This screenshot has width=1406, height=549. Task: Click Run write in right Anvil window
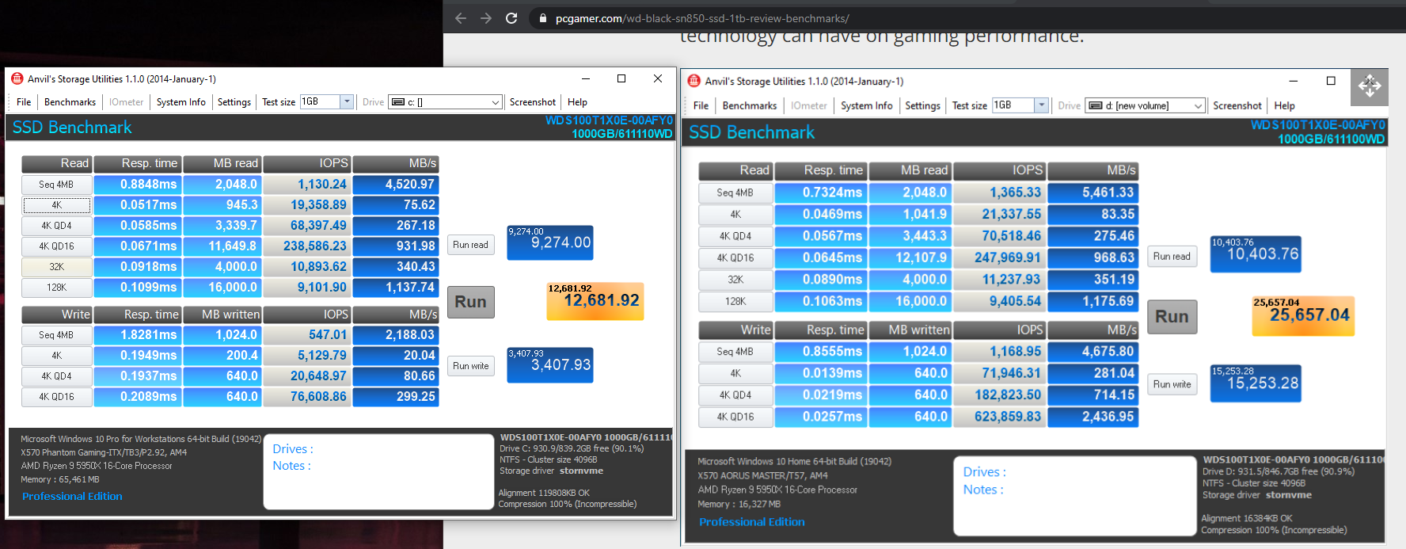click(1172, 384)
